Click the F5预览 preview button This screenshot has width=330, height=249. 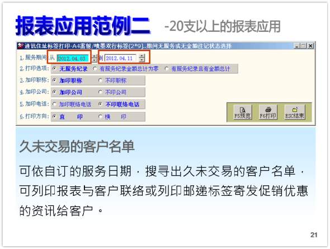[242, 112]
